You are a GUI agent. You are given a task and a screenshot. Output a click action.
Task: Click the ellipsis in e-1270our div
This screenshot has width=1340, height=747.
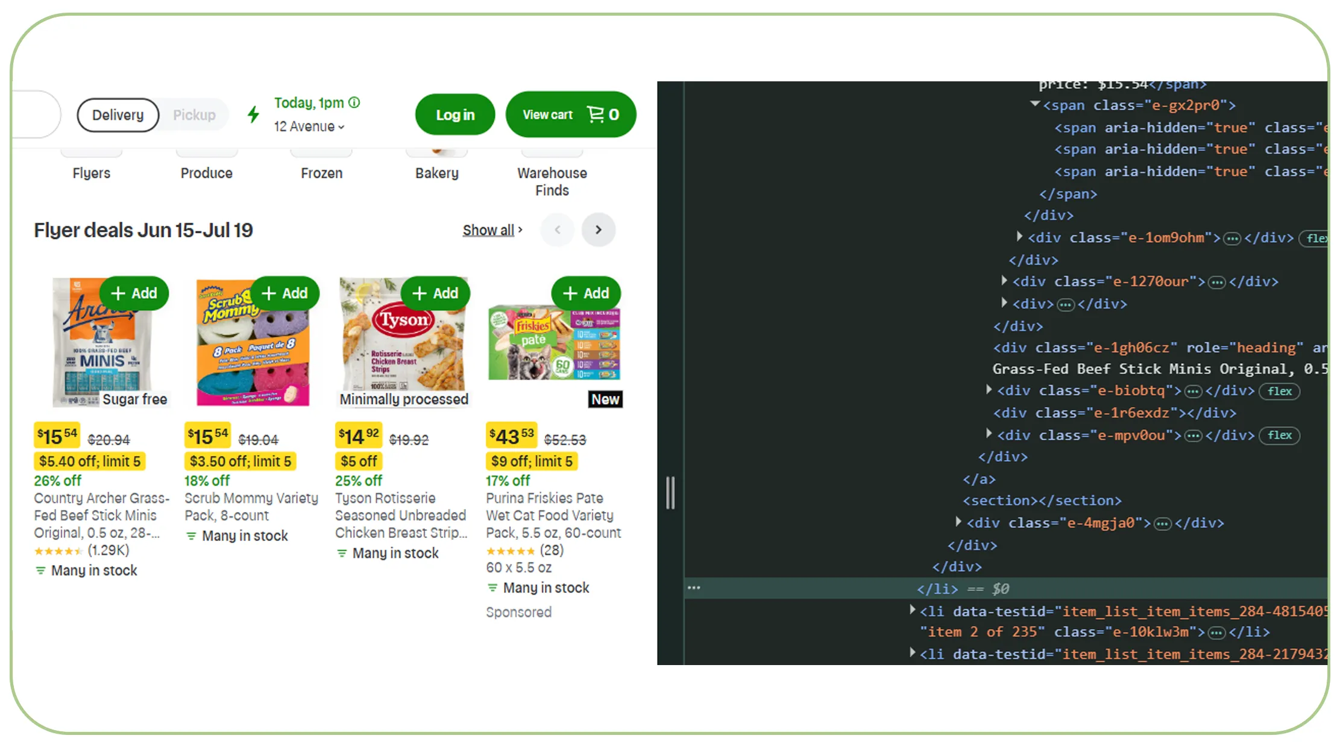tap(1218, 283)
